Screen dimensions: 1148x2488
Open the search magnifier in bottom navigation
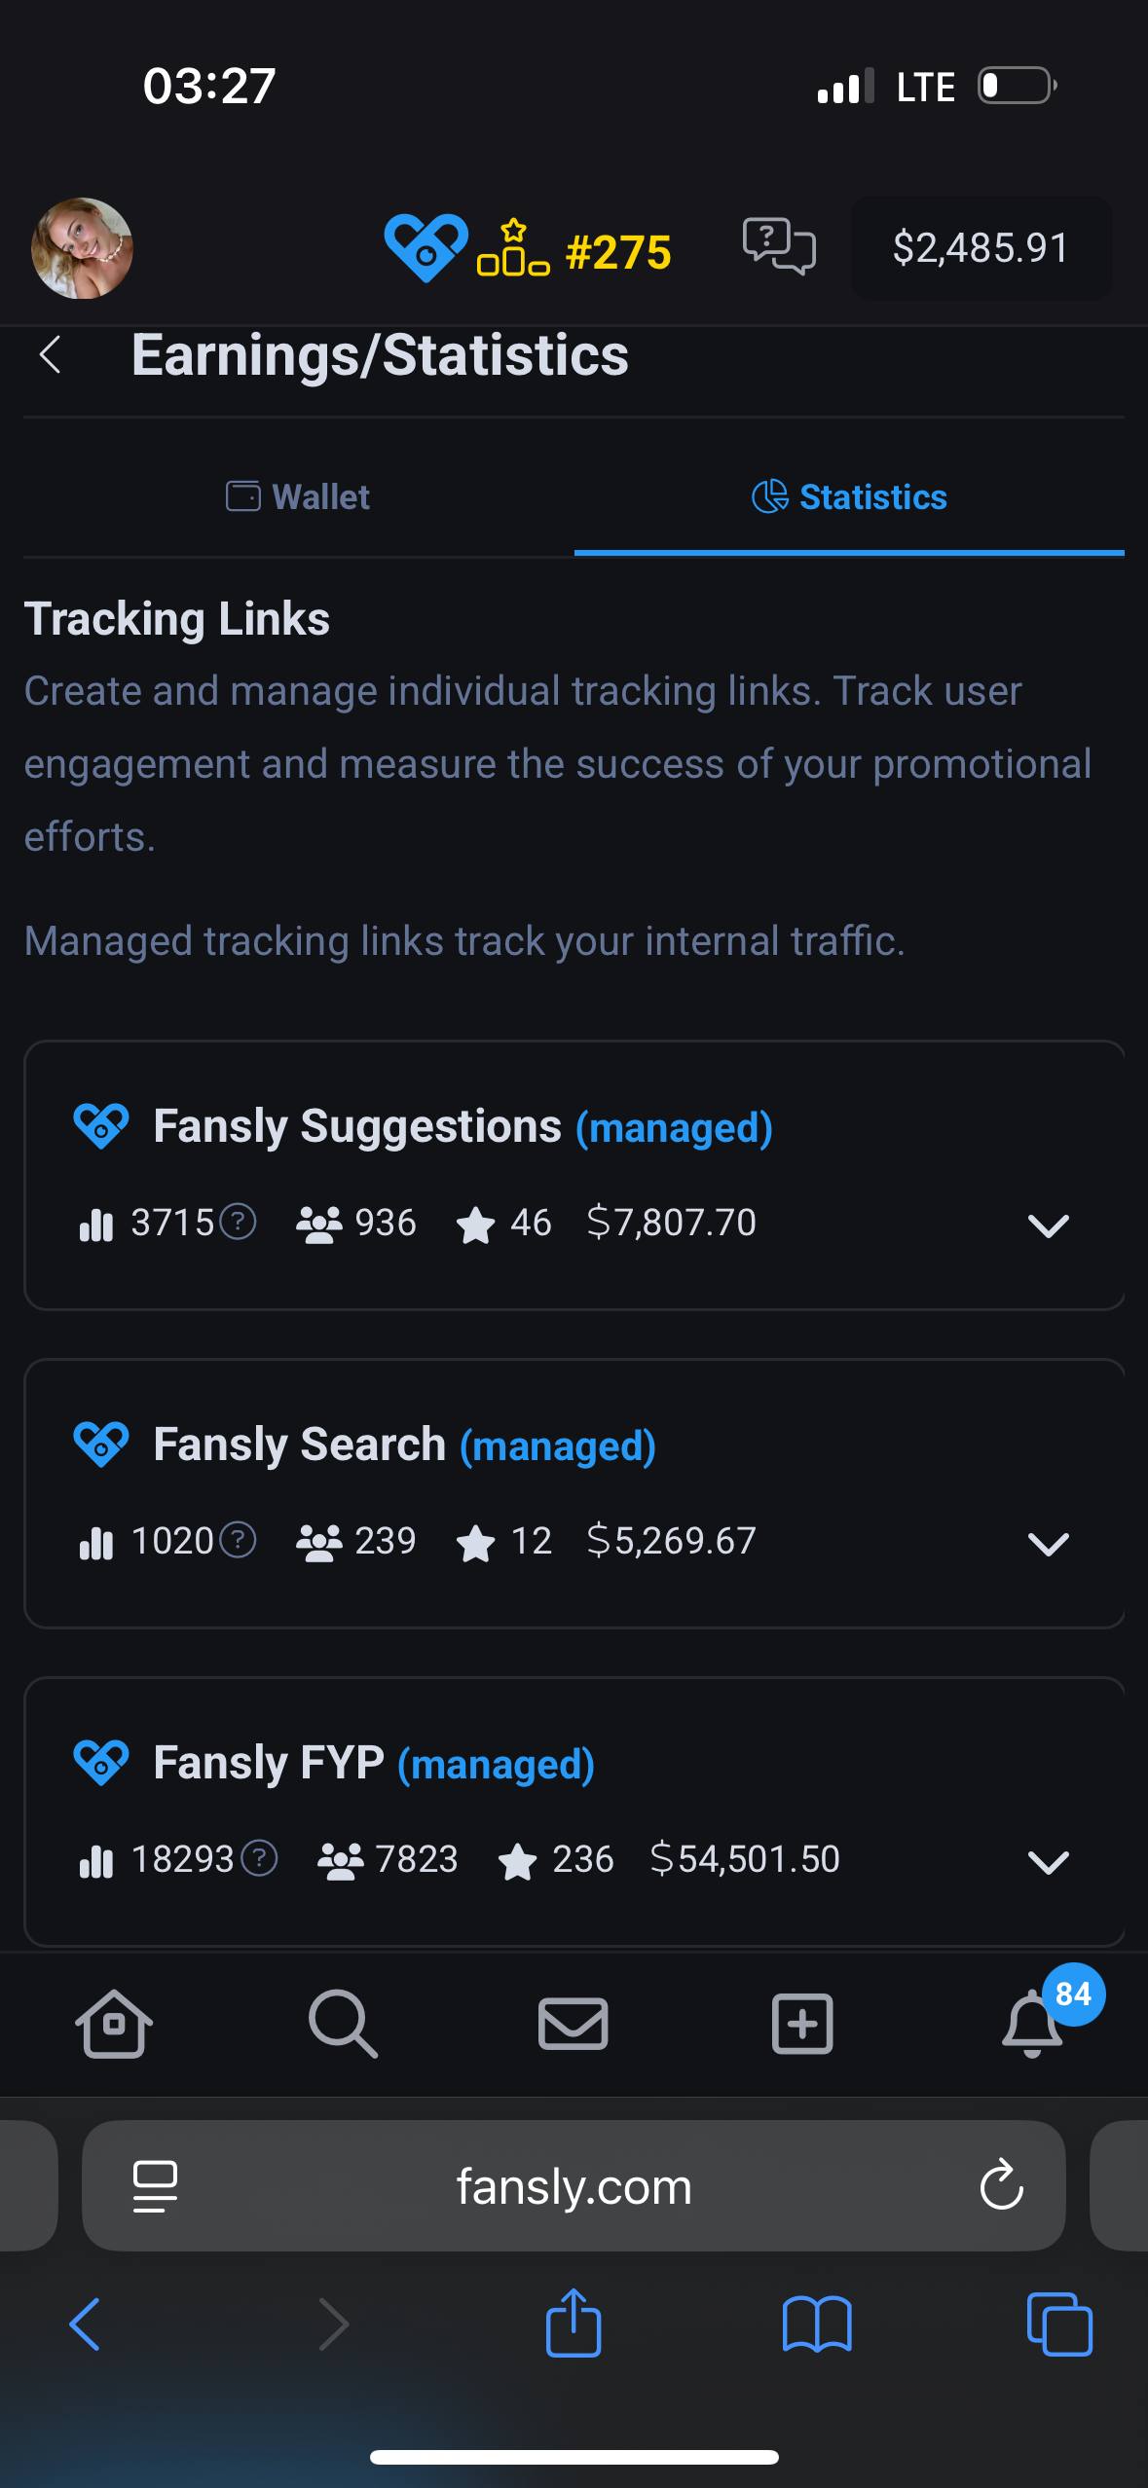click(343, 2025)
